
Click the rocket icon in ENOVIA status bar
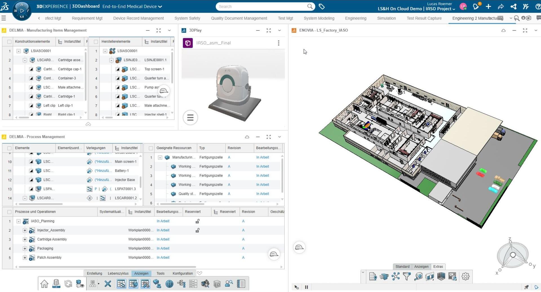(526, 287)
